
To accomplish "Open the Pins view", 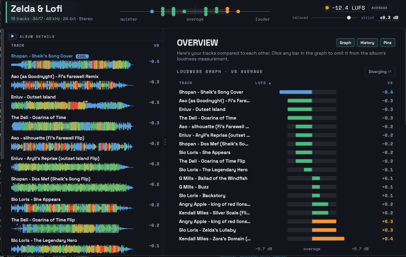I will coord(387,43).
